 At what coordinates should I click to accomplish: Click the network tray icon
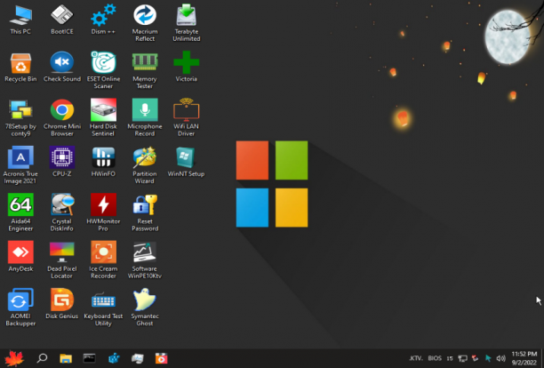[x=462, y=358]
